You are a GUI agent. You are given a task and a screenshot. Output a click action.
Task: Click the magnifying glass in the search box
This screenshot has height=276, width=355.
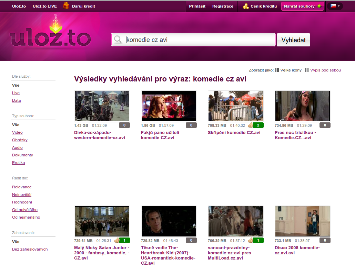[118, 40]
